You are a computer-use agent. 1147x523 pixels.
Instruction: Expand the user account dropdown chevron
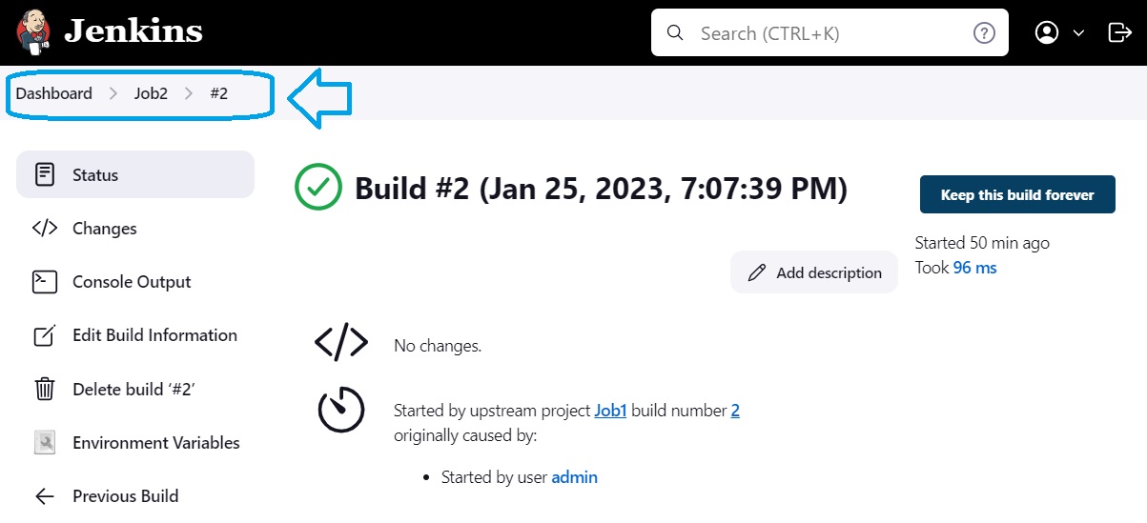(x=1079, y=33)
